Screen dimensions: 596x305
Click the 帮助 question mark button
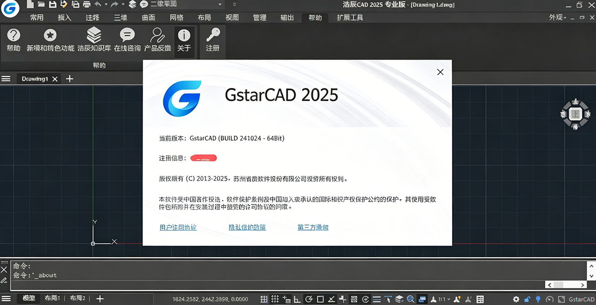(13, 40)
